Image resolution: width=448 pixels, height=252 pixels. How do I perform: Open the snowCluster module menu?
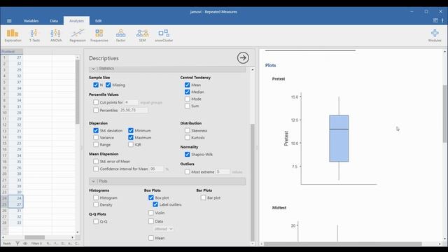click(x=164, y=36)
